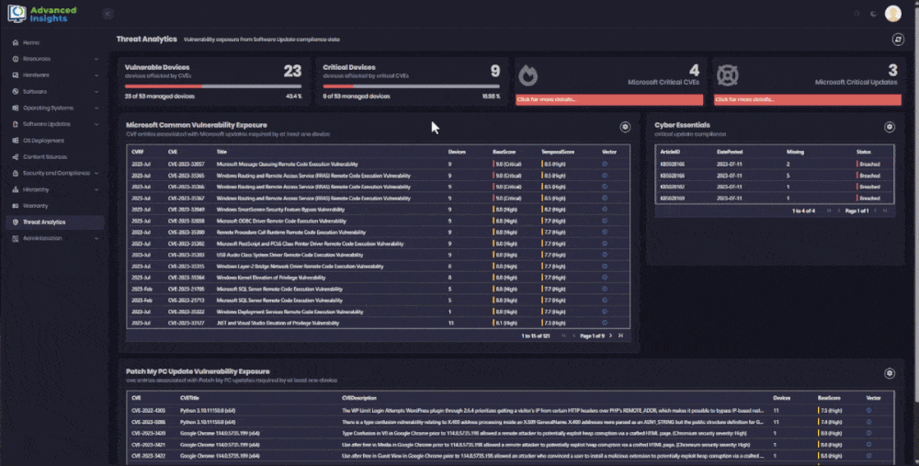Open Cyber Essentials settings gear
Image resolution: width=919 pixels, height=466 pixels.
point(889,127)
